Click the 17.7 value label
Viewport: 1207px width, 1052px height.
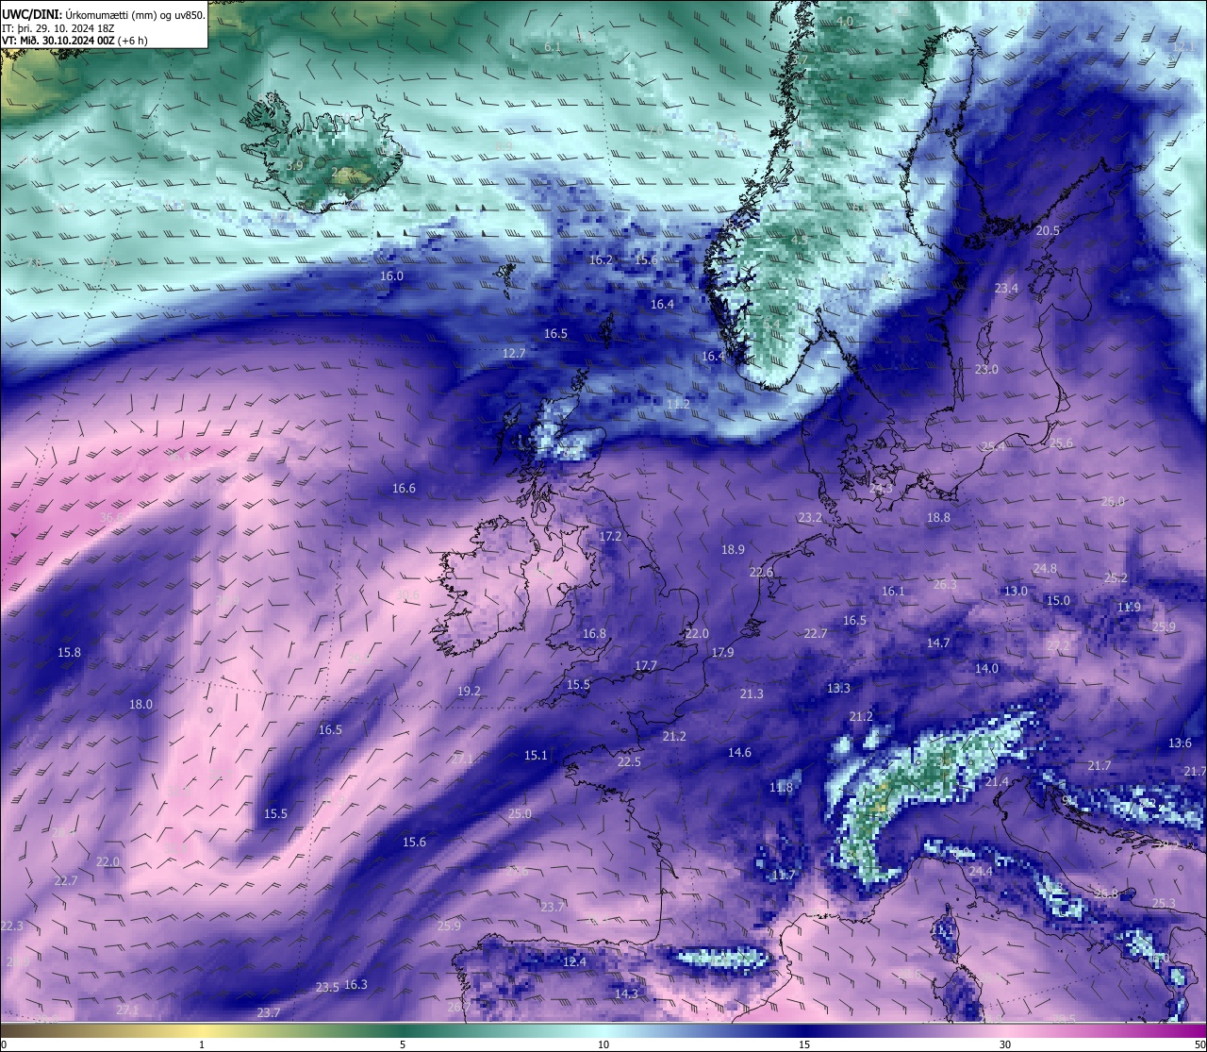(x=646, y=665)
